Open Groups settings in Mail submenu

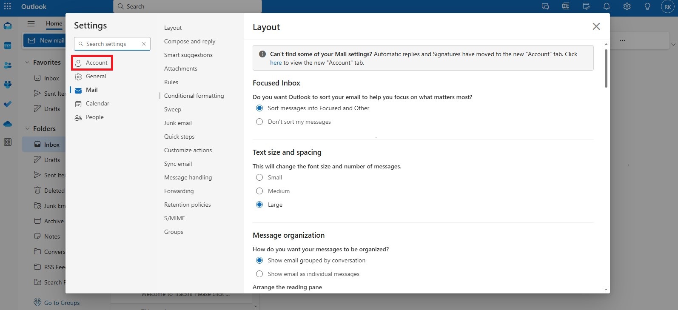[x=174, y=232]
